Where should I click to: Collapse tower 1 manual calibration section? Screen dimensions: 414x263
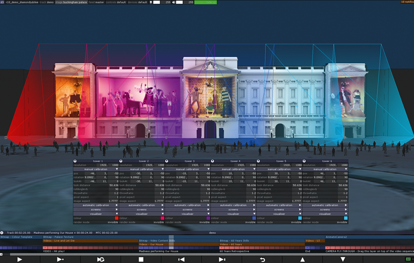click(96, 169)
